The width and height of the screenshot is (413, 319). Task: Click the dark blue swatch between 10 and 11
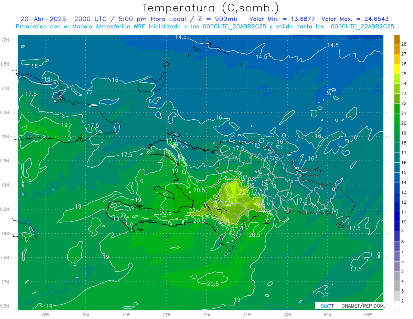click(x=397, y=217)
